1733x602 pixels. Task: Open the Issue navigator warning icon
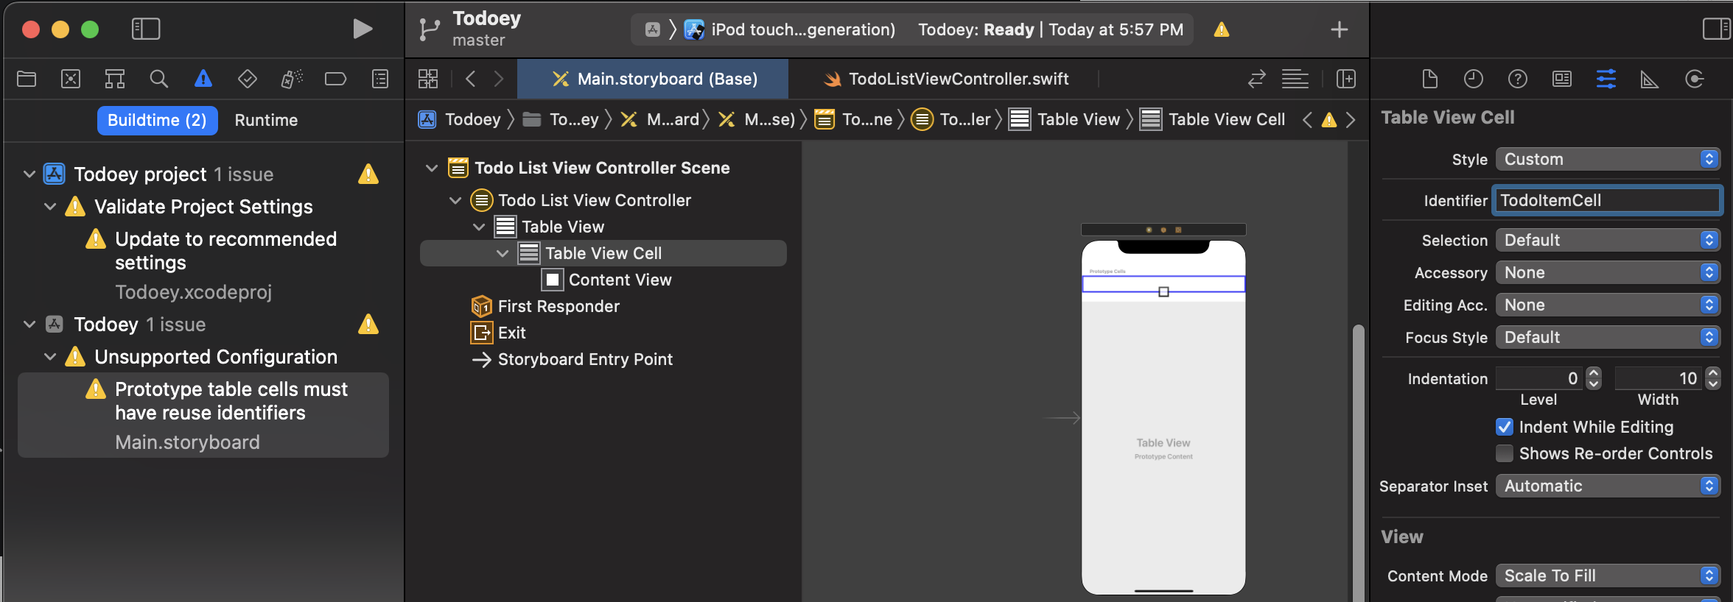coord(203,79)
